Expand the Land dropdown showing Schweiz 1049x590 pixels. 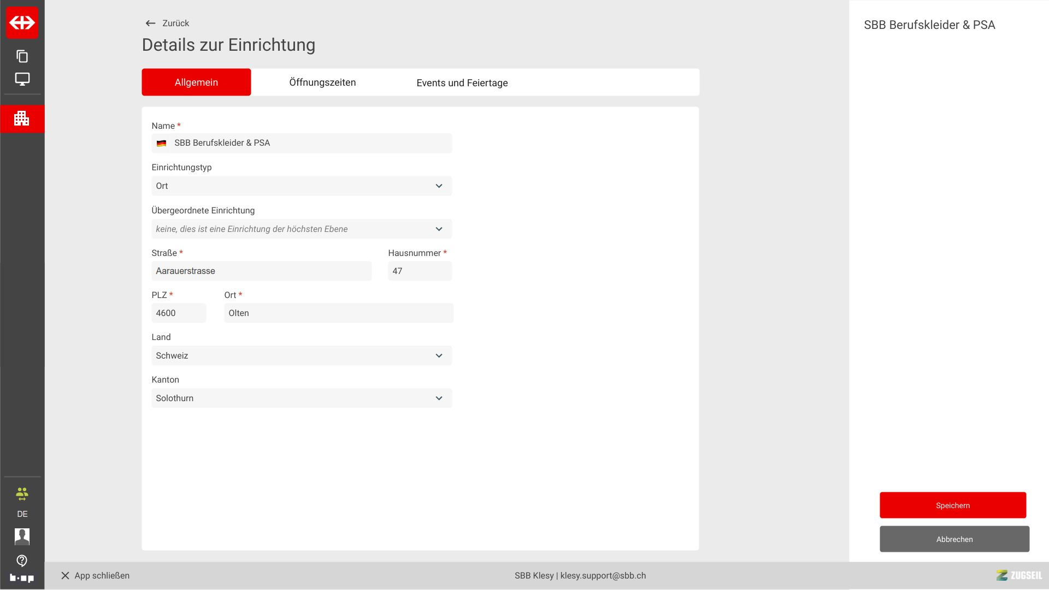pyautogui.click(x=302, y=356)
